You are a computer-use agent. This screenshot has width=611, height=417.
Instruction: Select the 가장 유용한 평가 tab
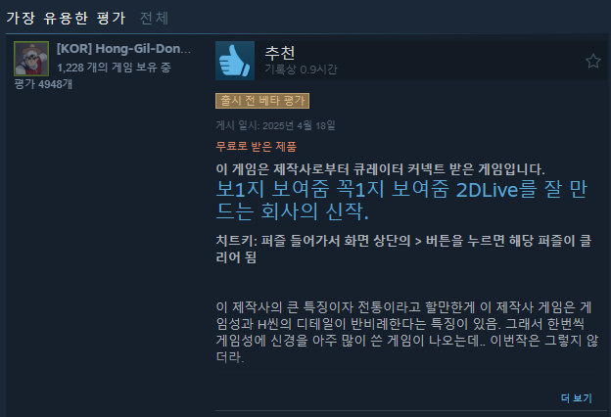point(67,18)
